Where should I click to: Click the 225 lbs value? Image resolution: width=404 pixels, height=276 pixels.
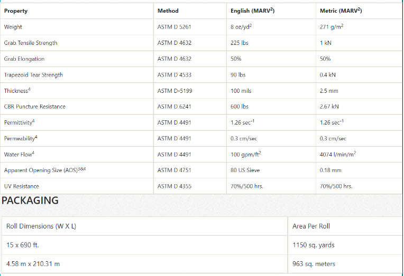240,43
